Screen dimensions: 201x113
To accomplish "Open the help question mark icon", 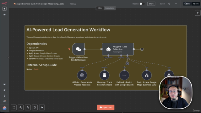I will click(x=4, y=96).
